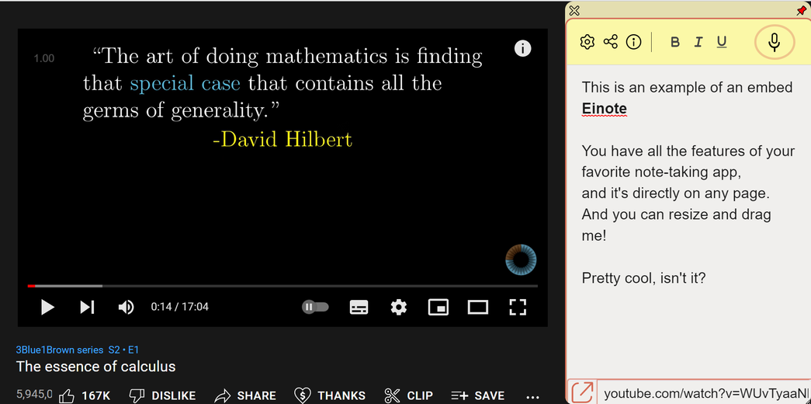
Task: Click the share icon in Einote toolbar
Action: click(x=610, y=42)
